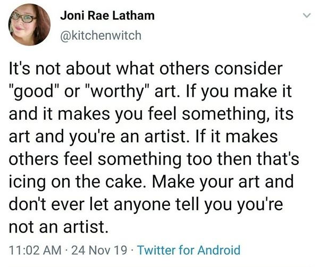Open the Twitter for Android source link

tap(189, 250)
